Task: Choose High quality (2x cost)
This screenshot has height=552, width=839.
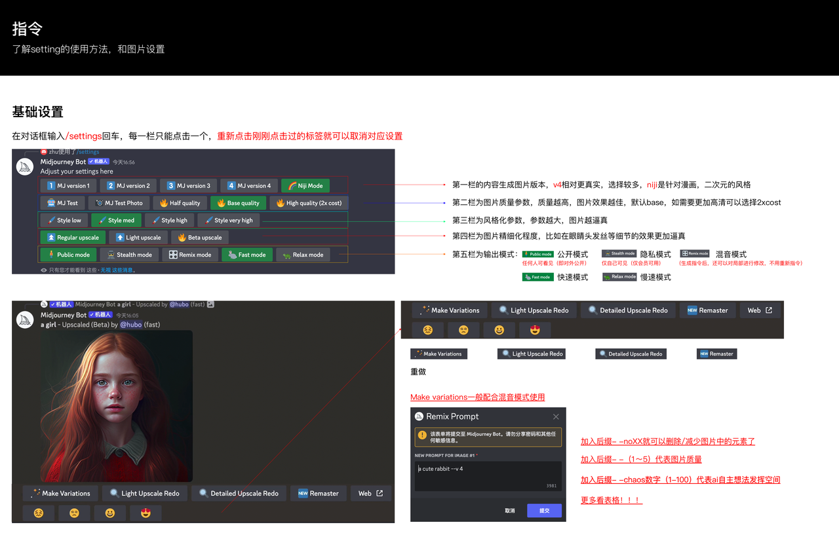Action: tap(308, 203)
